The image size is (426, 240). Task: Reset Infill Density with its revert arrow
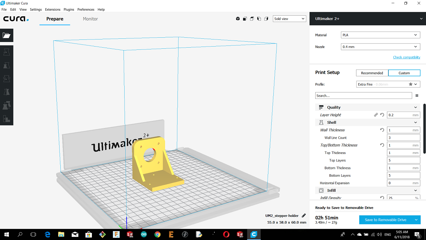tap(382, 198)
